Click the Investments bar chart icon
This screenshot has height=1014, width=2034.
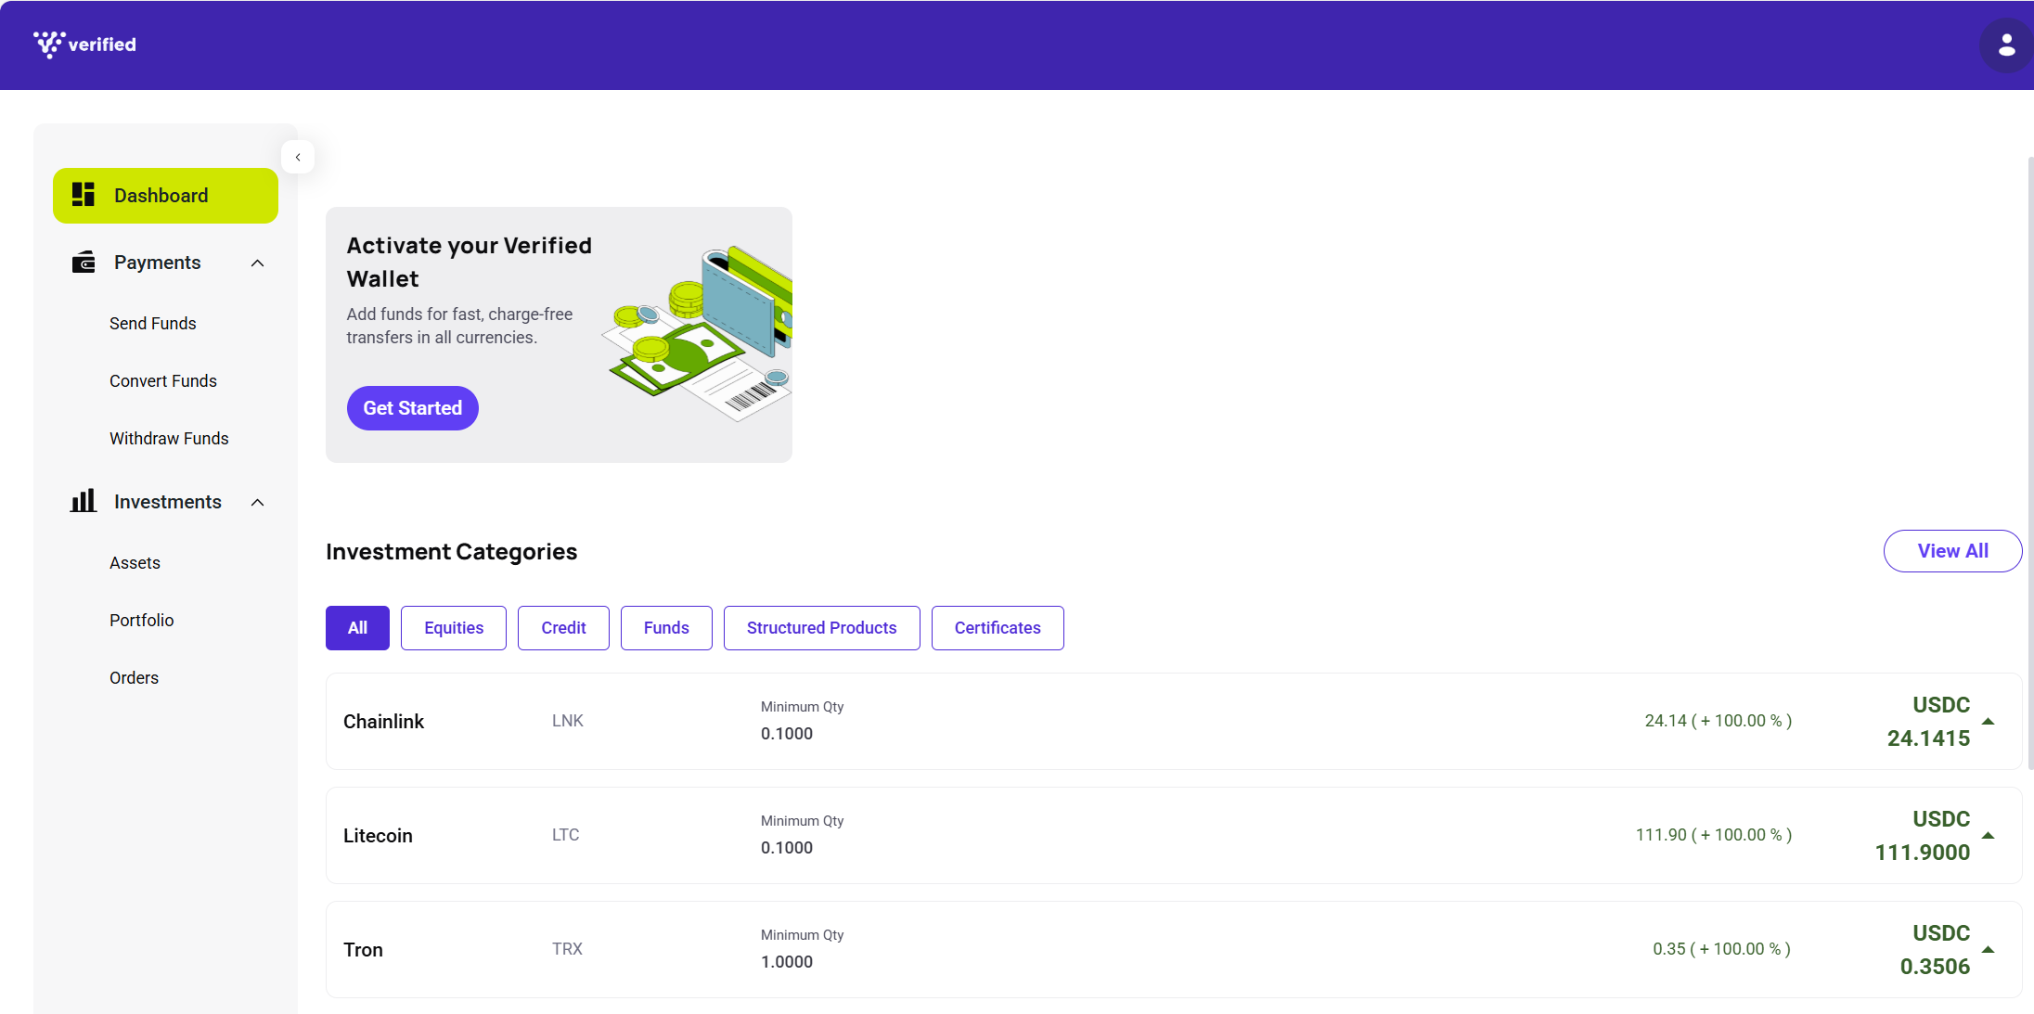pyautogui.click(x=84, y=501)
